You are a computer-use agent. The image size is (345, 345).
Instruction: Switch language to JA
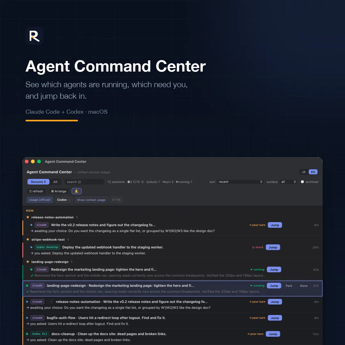coord(304,172)
